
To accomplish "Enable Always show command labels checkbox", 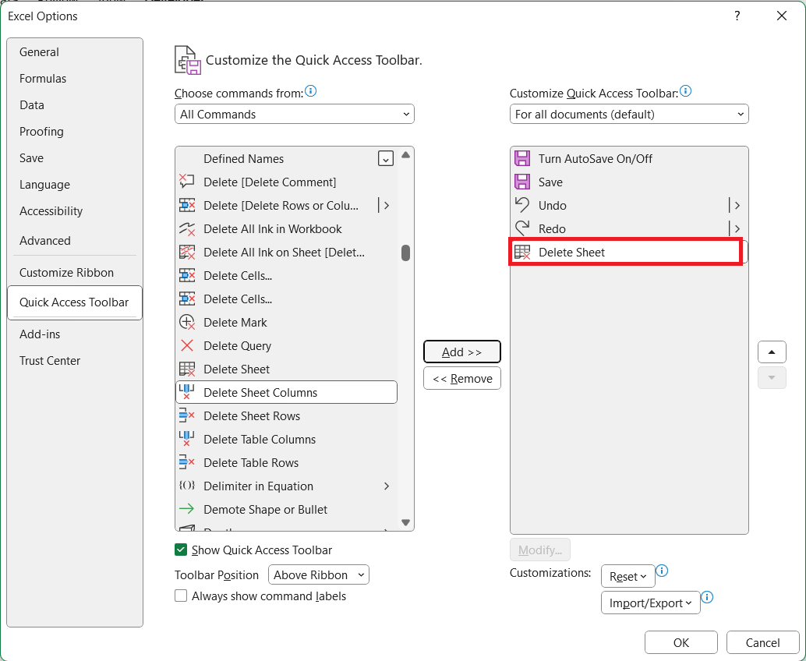I will pyautogui.click(x=181, y=596).
